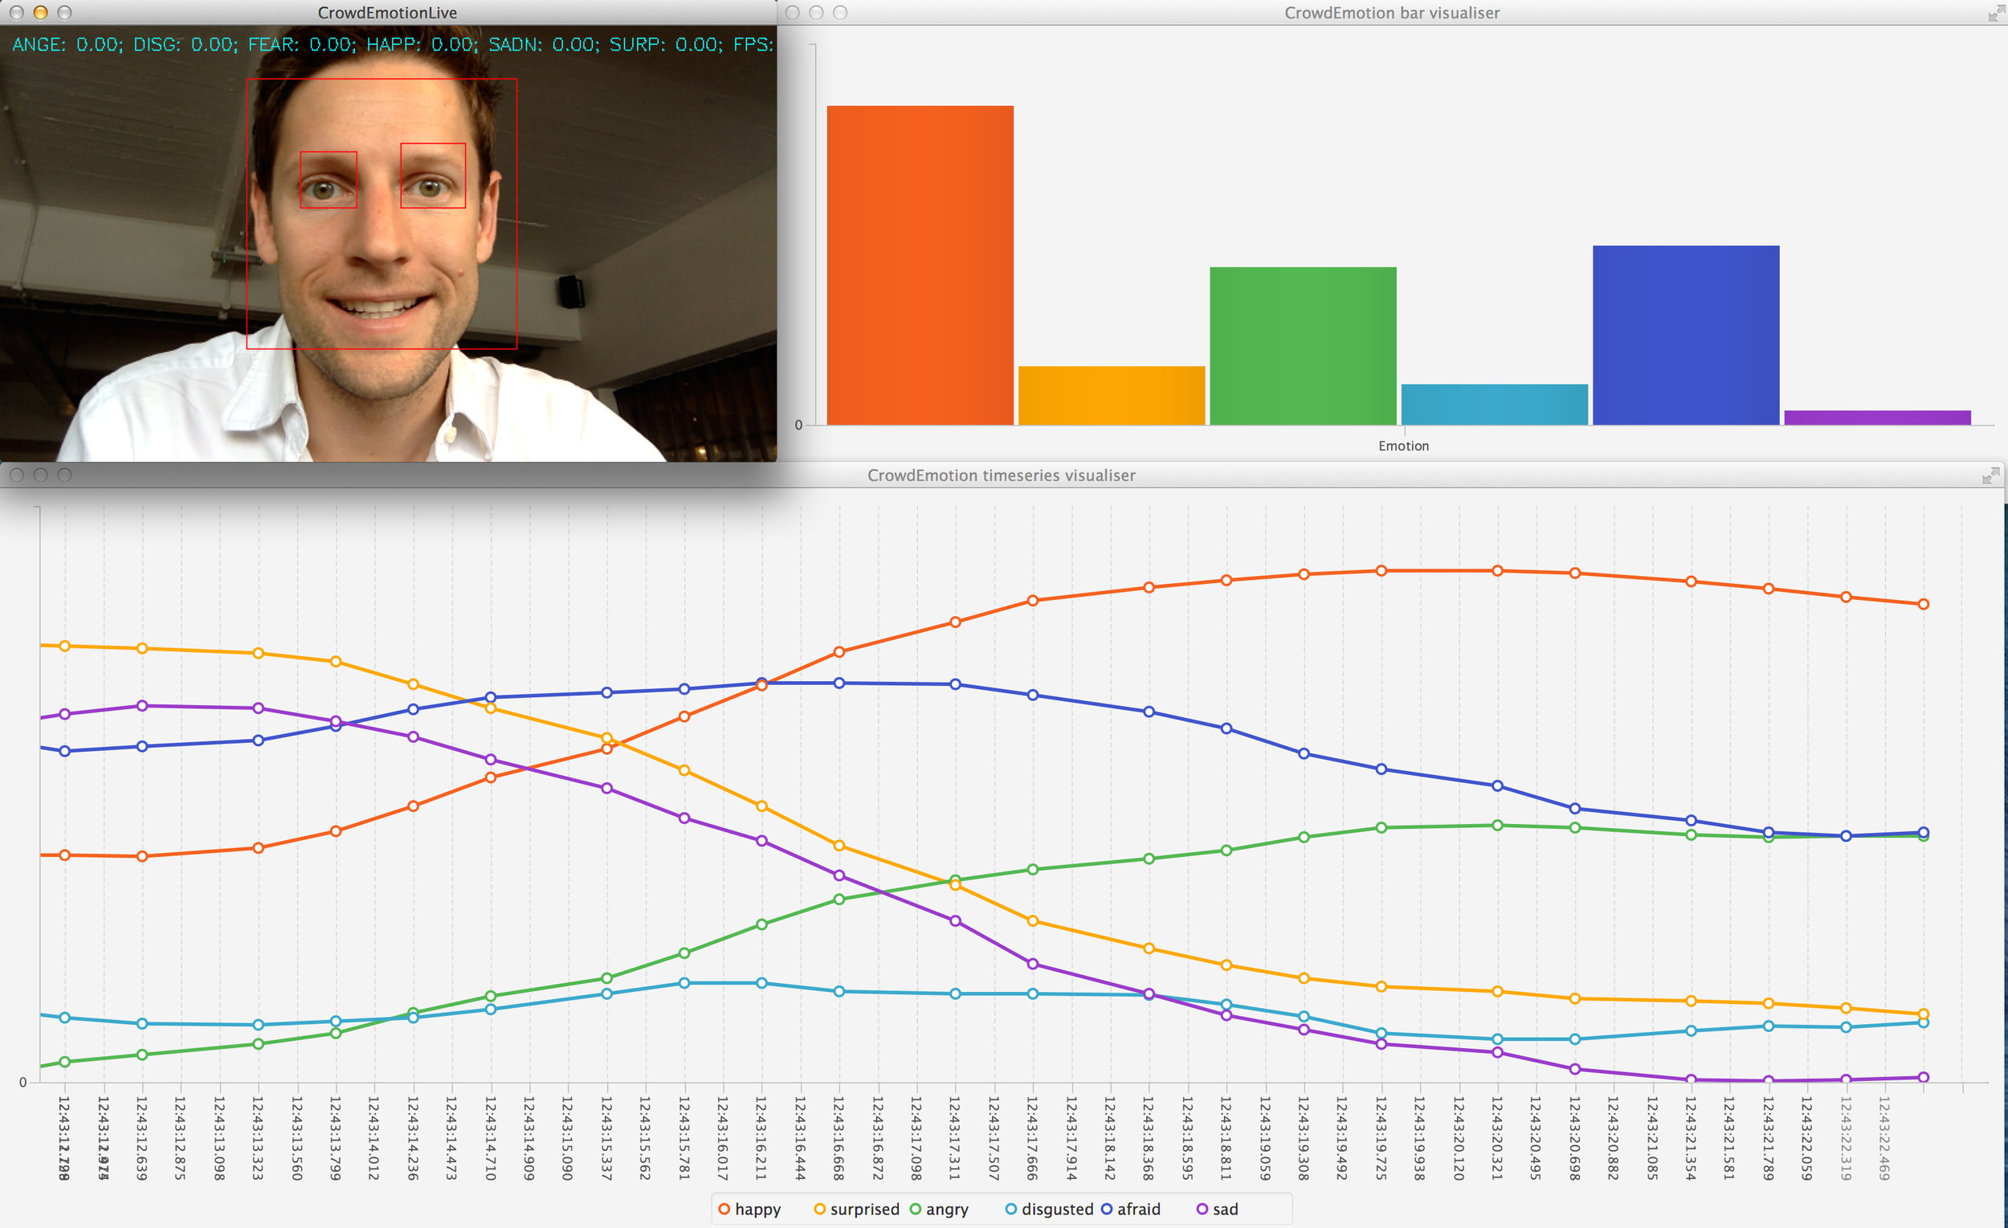This screenshot has width=2008, height=1228.
Task: Click the FPS overlay label
Action: [x=753, y=44]
